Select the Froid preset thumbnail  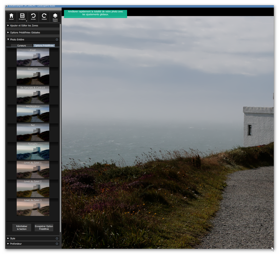point(33,57)
